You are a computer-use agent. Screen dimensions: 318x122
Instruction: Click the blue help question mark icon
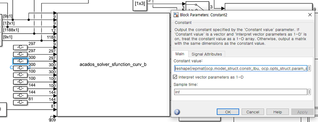pos(177,112)
